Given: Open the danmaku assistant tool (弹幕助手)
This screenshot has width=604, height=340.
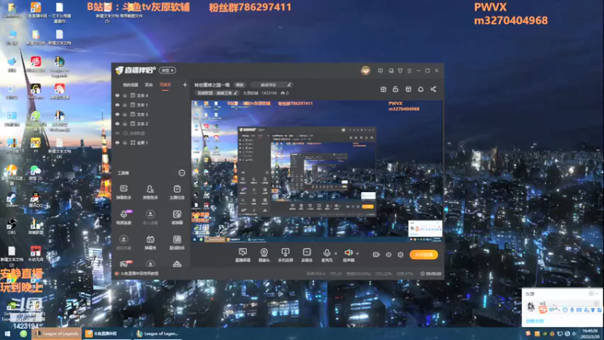Looking at the screenshot, I should pyautogui.click(x=124, y=192).
